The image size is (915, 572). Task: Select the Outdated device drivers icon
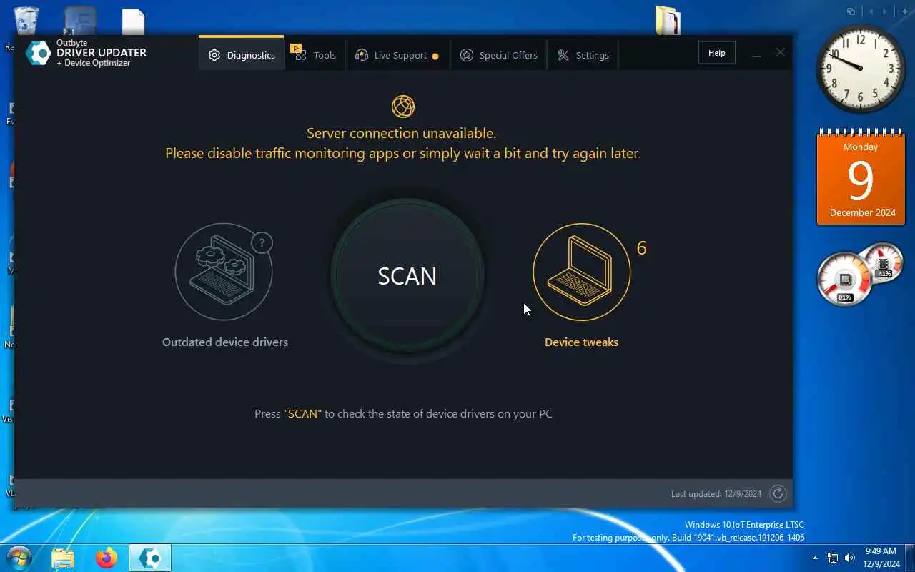tap(224, 272)
